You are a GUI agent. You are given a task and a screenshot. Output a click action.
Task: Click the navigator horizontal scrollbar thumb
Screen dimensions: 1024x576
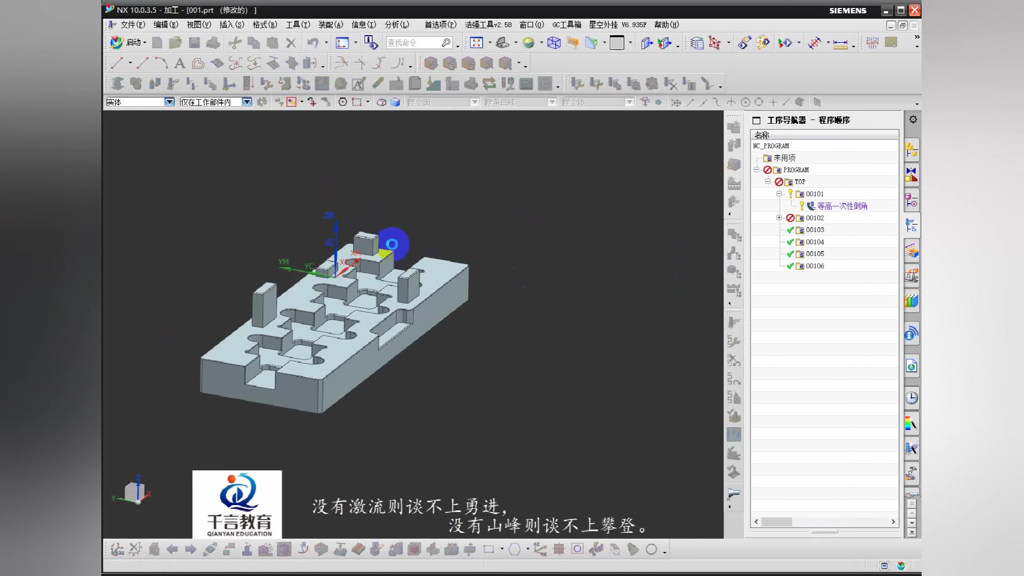(x=776, y=522)
